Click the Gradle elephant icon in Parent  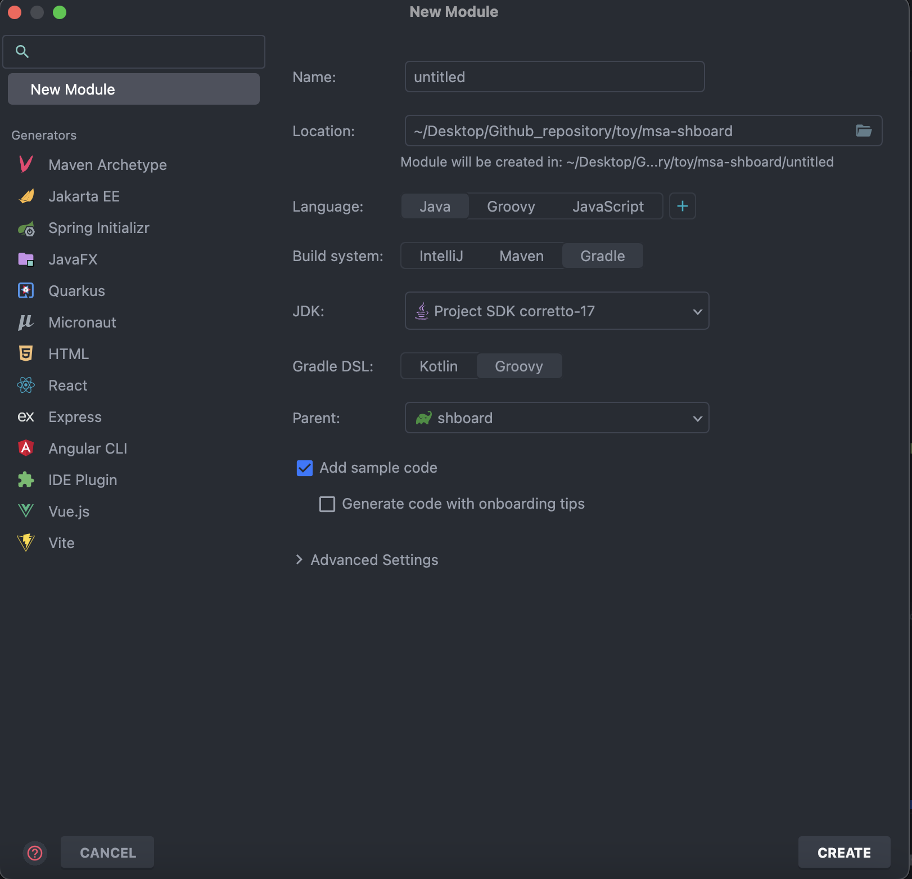[423, 418]
